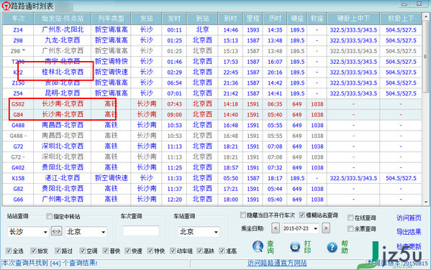Click train G82 number cell

pos(18,189)
